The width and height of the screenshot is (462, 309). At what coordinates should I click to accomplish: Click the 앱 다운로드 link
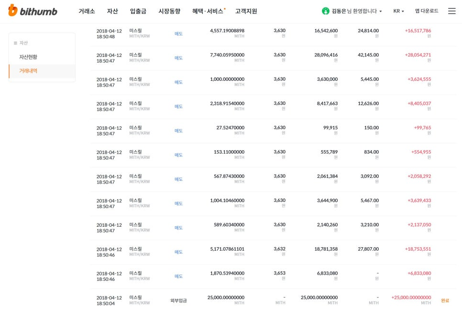[x=427, y=11]
